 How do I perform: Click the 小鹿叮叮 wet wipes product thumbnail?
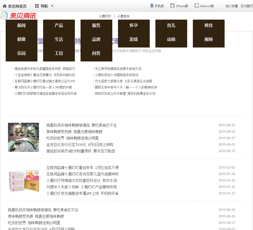23,180
